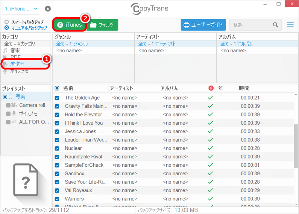Click the microphone icon in Playlist panel

14,113
